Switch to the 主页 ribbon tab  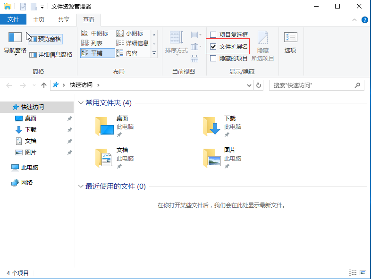pyautogui.click(x=39, y=19)
